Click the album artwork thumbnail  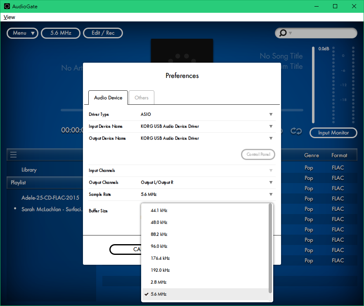tap(182, 51)
